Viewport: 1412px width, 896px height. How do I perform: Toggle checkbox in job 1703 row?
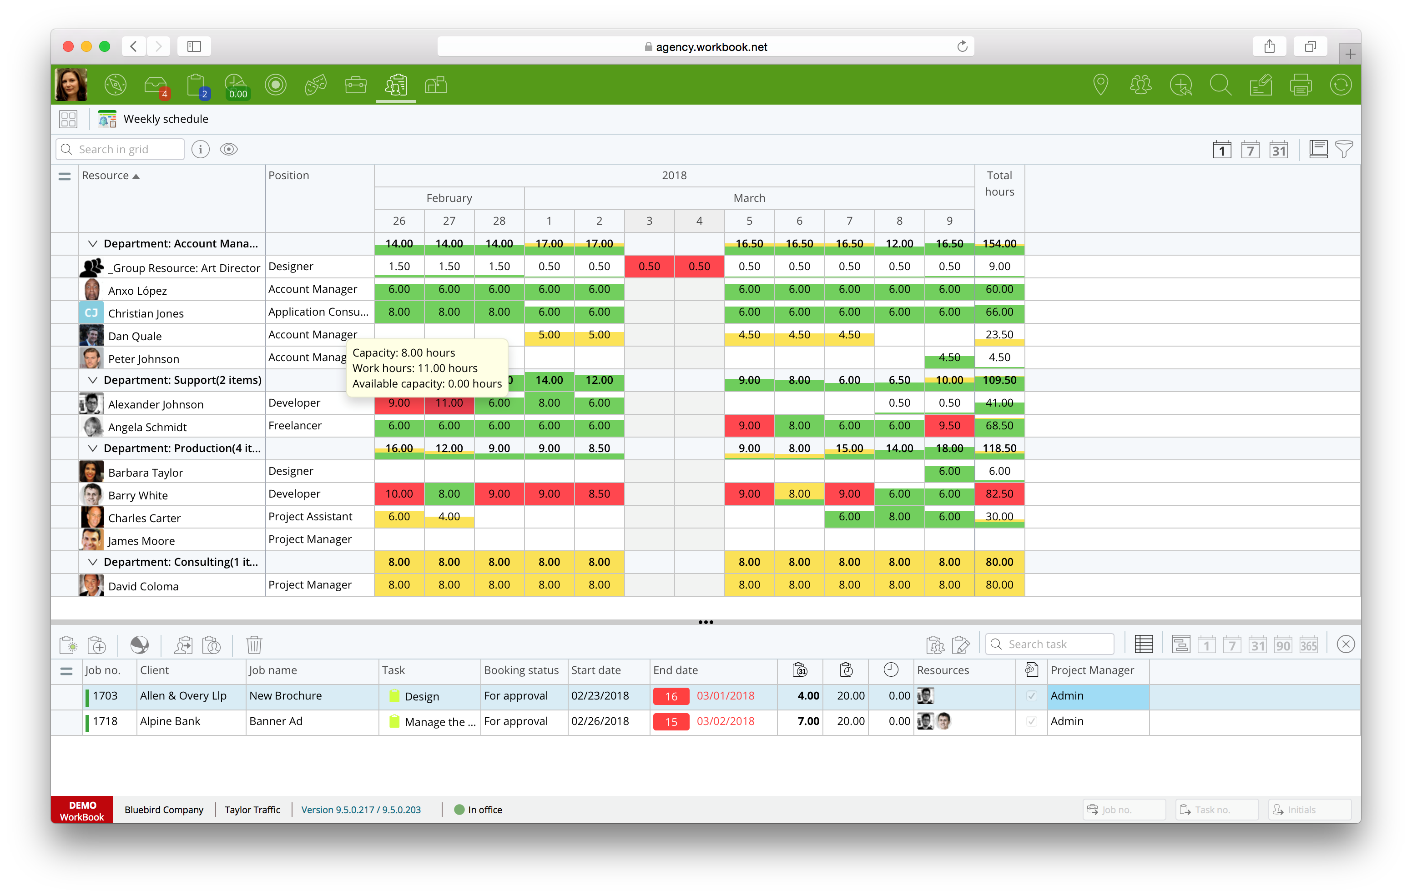[x=1031, y=696]
